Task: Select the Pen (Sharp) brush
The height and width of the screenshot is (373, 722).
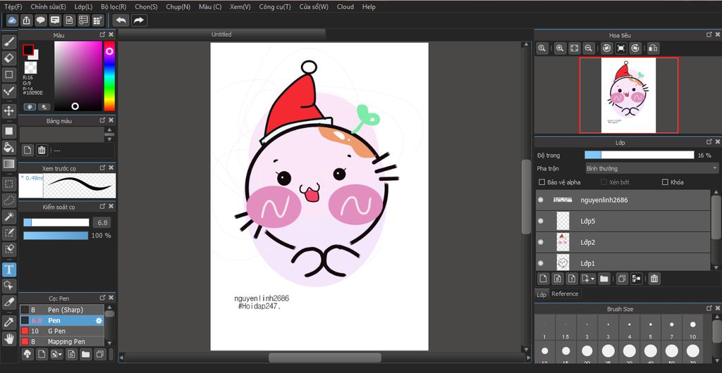Action: (x=62, y=310)
